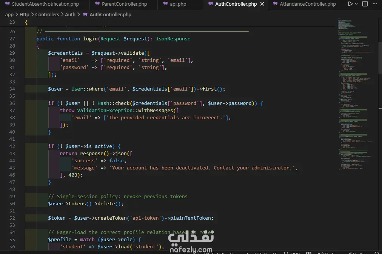Click line number 27 in the gutter
The image size is (382, 254).
click(x=12, y=39)
